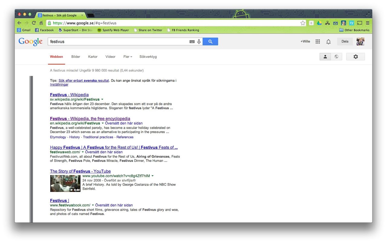The width and height of the screenshot is (387, 243).
Task: Switch to the Bilder tab
Action: (76, 57)
